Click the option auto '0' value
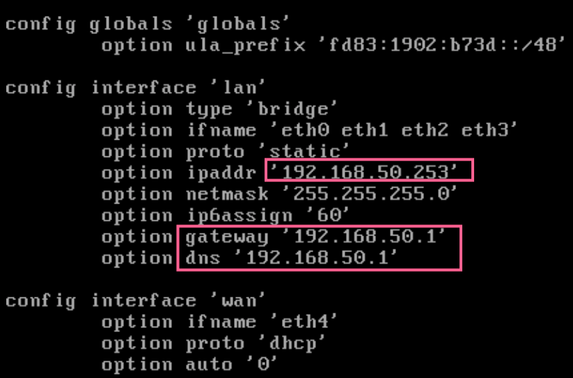 click(262, 365)
